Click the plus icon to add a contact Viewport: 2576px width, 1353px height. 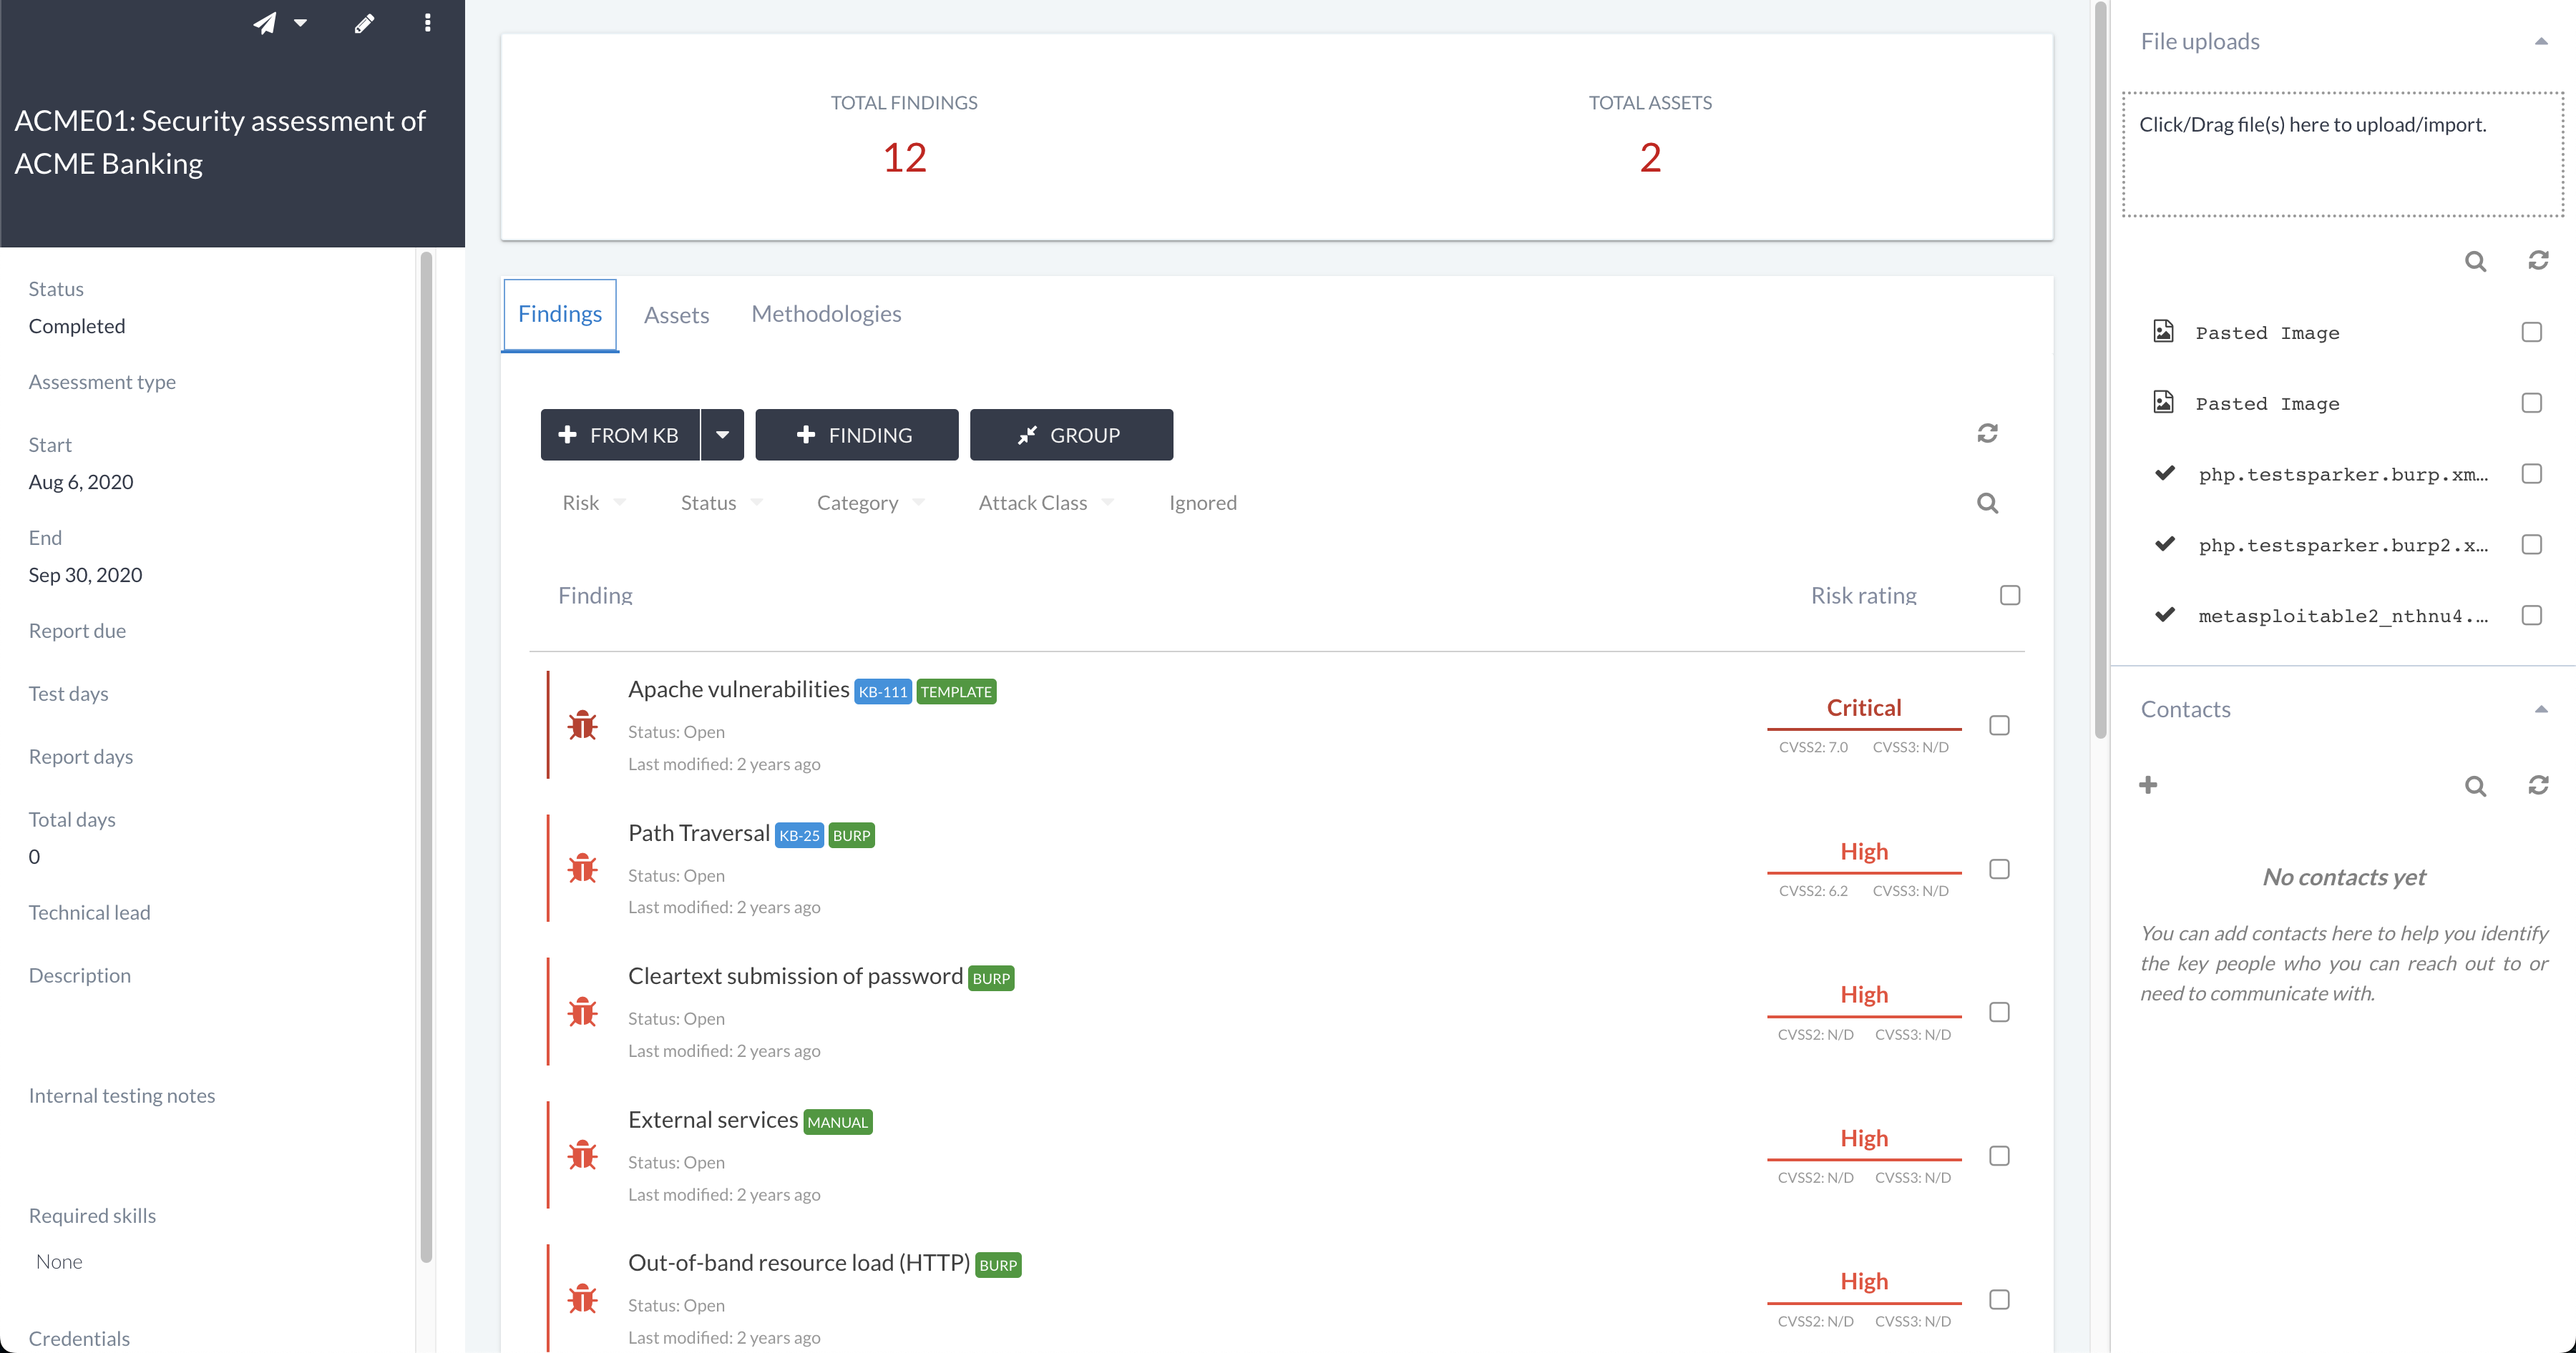[x=2148, y=784]
